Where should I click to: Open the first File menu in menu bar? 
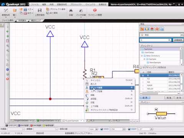[35, 4]
